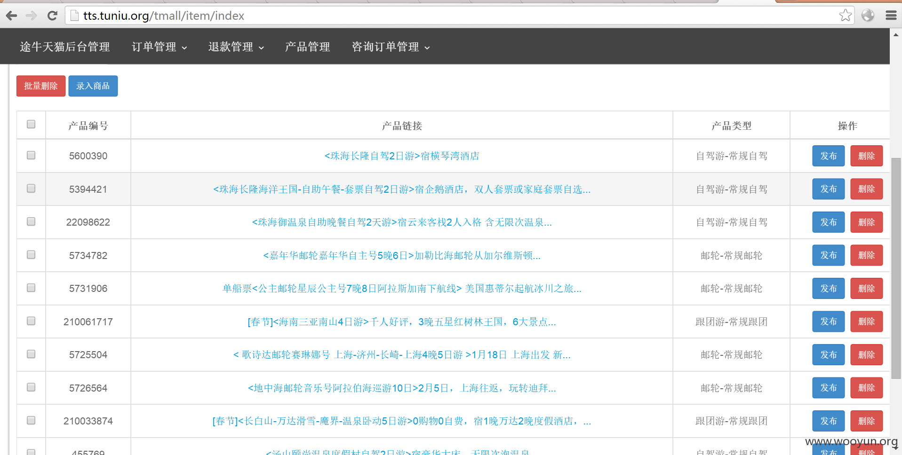Image resolution: width=902 pixels, height=455 pixels.
Task: Select 邮轮-常规邮轮 cell in row 5734782
Action: click(731, 256)
